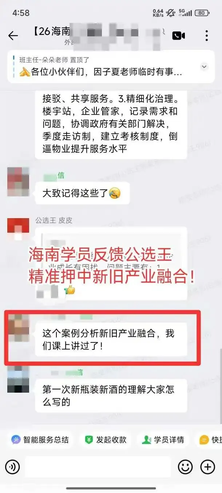Tap the 智能服务总结 icon
Viewport: 222px width, 493px height.
pyautogui.click(x=16, y=440)
